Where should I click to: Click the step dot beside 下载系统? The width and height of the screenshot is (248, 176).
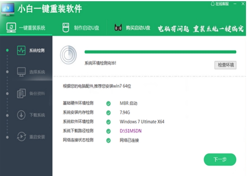7,116
